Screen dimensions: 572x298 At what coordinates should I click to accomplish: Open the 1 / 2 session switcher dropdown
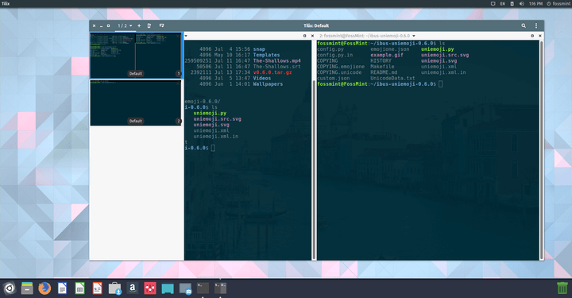point(125,25)
